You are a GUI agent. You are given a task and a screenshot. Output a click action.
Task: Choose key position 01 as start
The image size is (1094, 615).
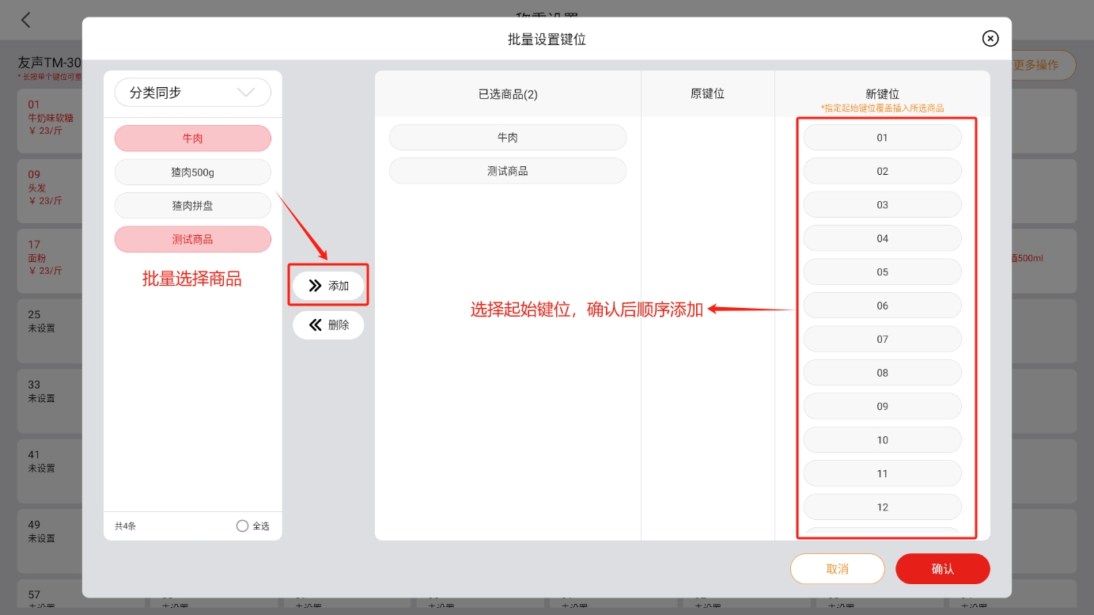(x=882, y=138)
